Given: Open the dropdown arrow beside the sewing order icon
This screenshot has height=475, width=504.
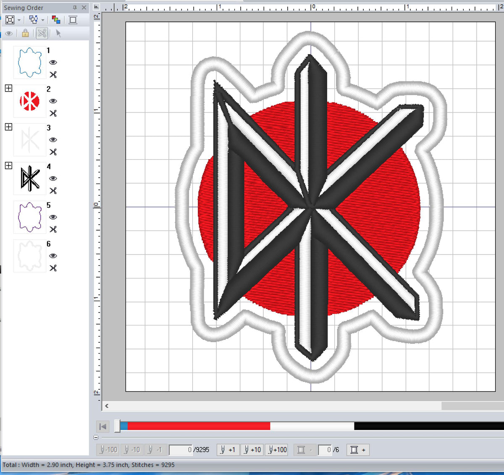Looking at the screenshot, I should [43, 20].
